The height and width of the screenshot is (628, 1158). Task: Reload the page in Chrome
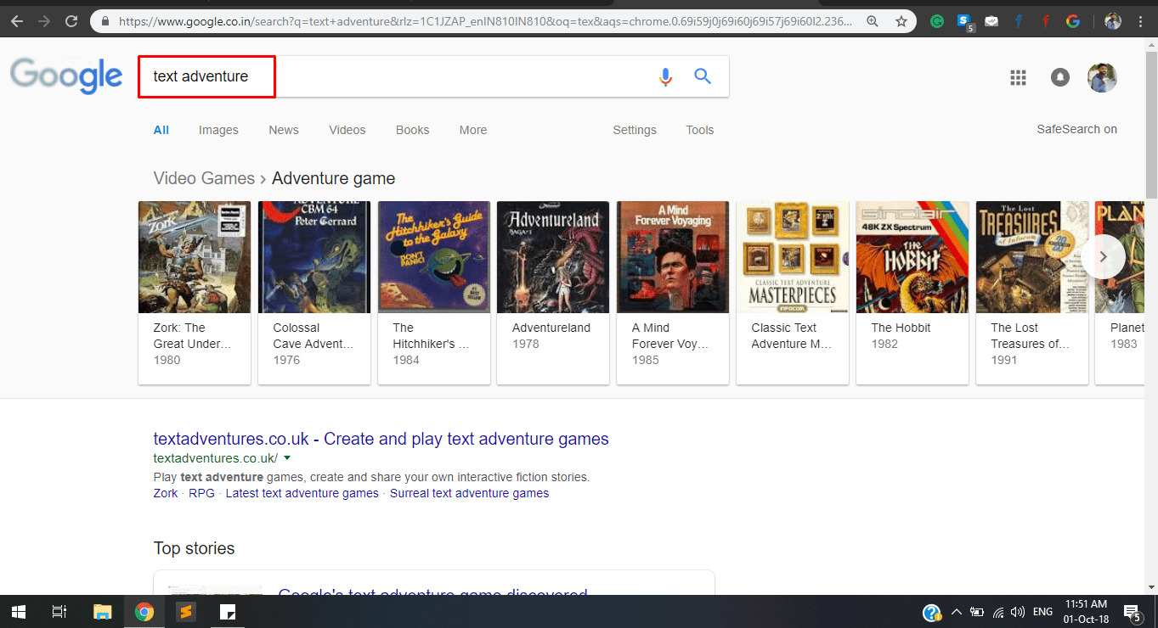(71, 21)
